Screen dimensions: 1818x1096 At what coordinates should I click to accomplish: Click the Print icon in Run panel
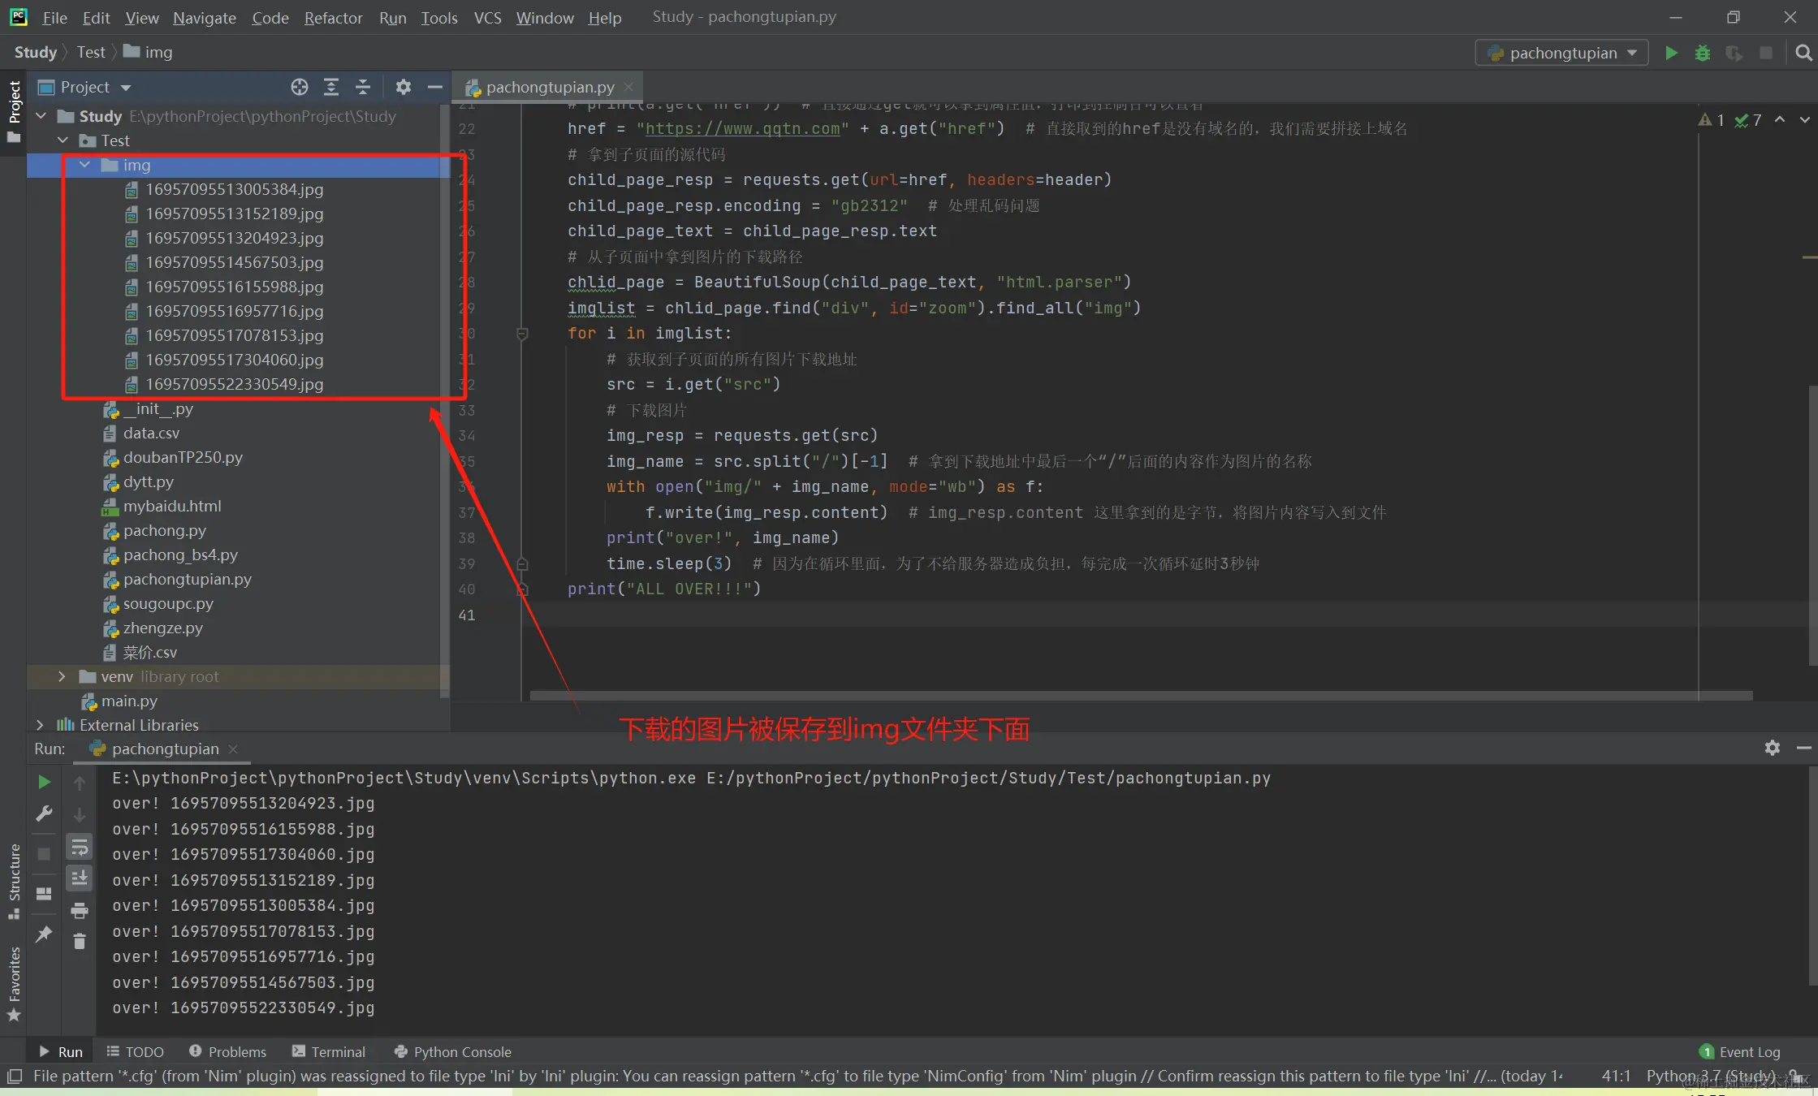(80, 911)
